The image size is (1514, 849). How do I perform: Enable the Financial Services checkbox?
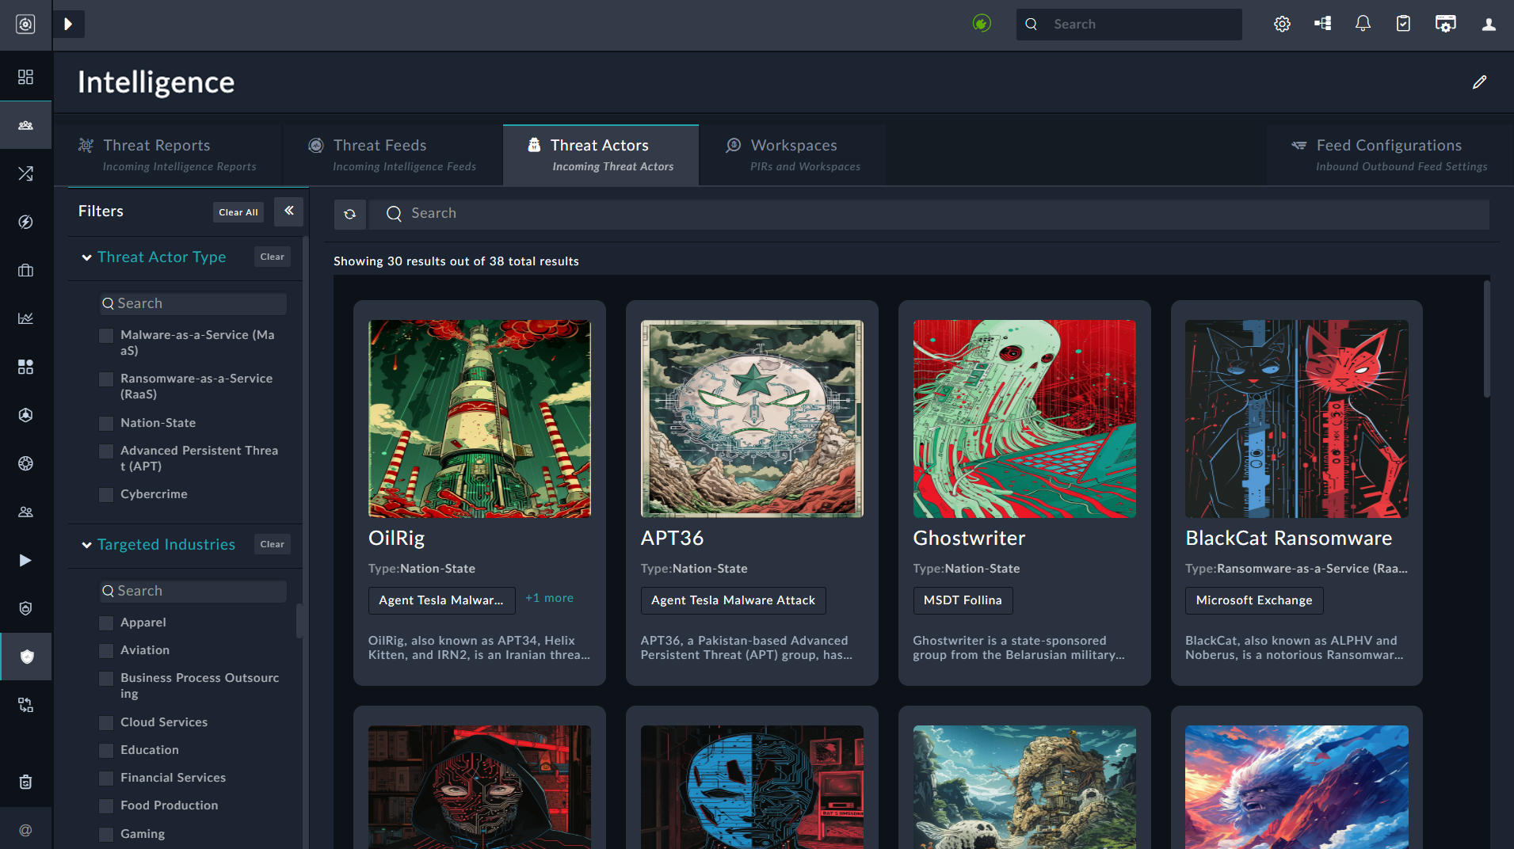pos(106,779)
